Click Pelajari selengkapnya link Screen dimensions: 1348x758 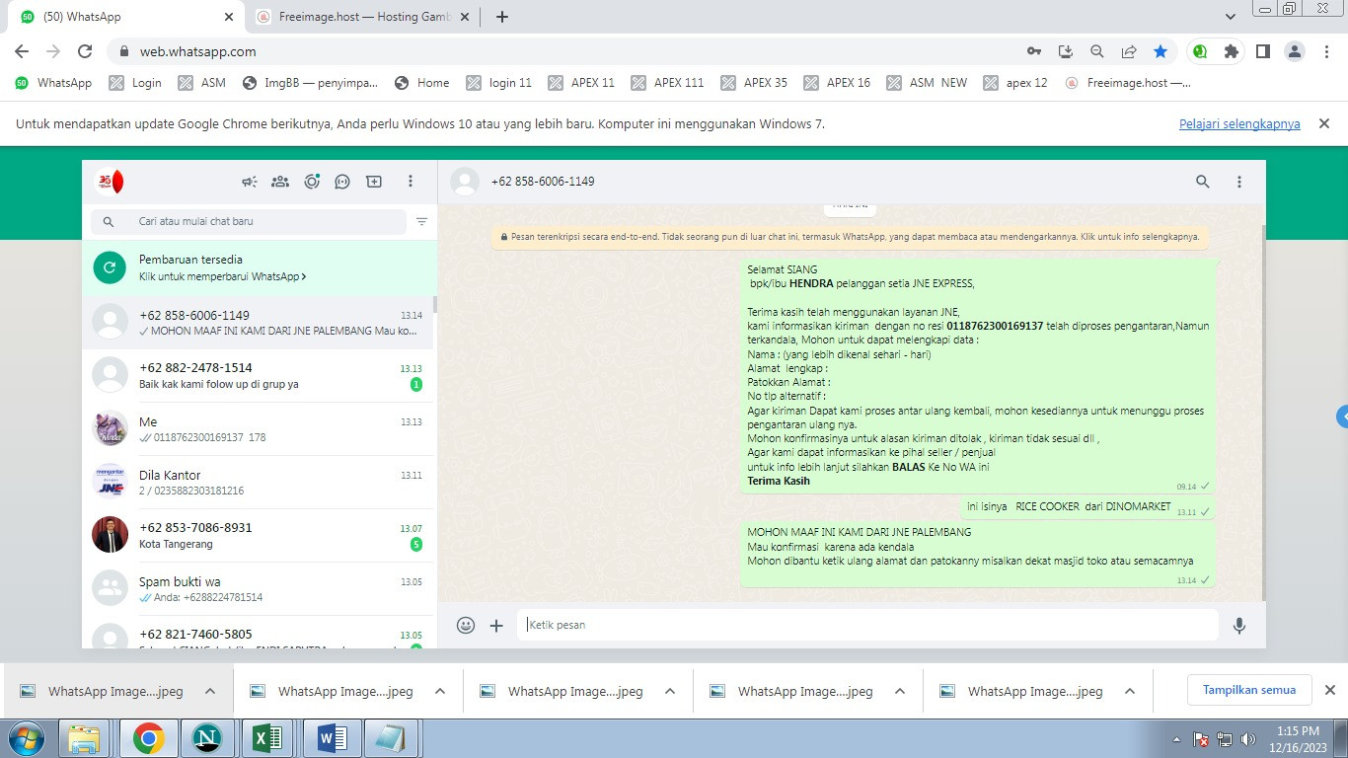point(1239,124)
